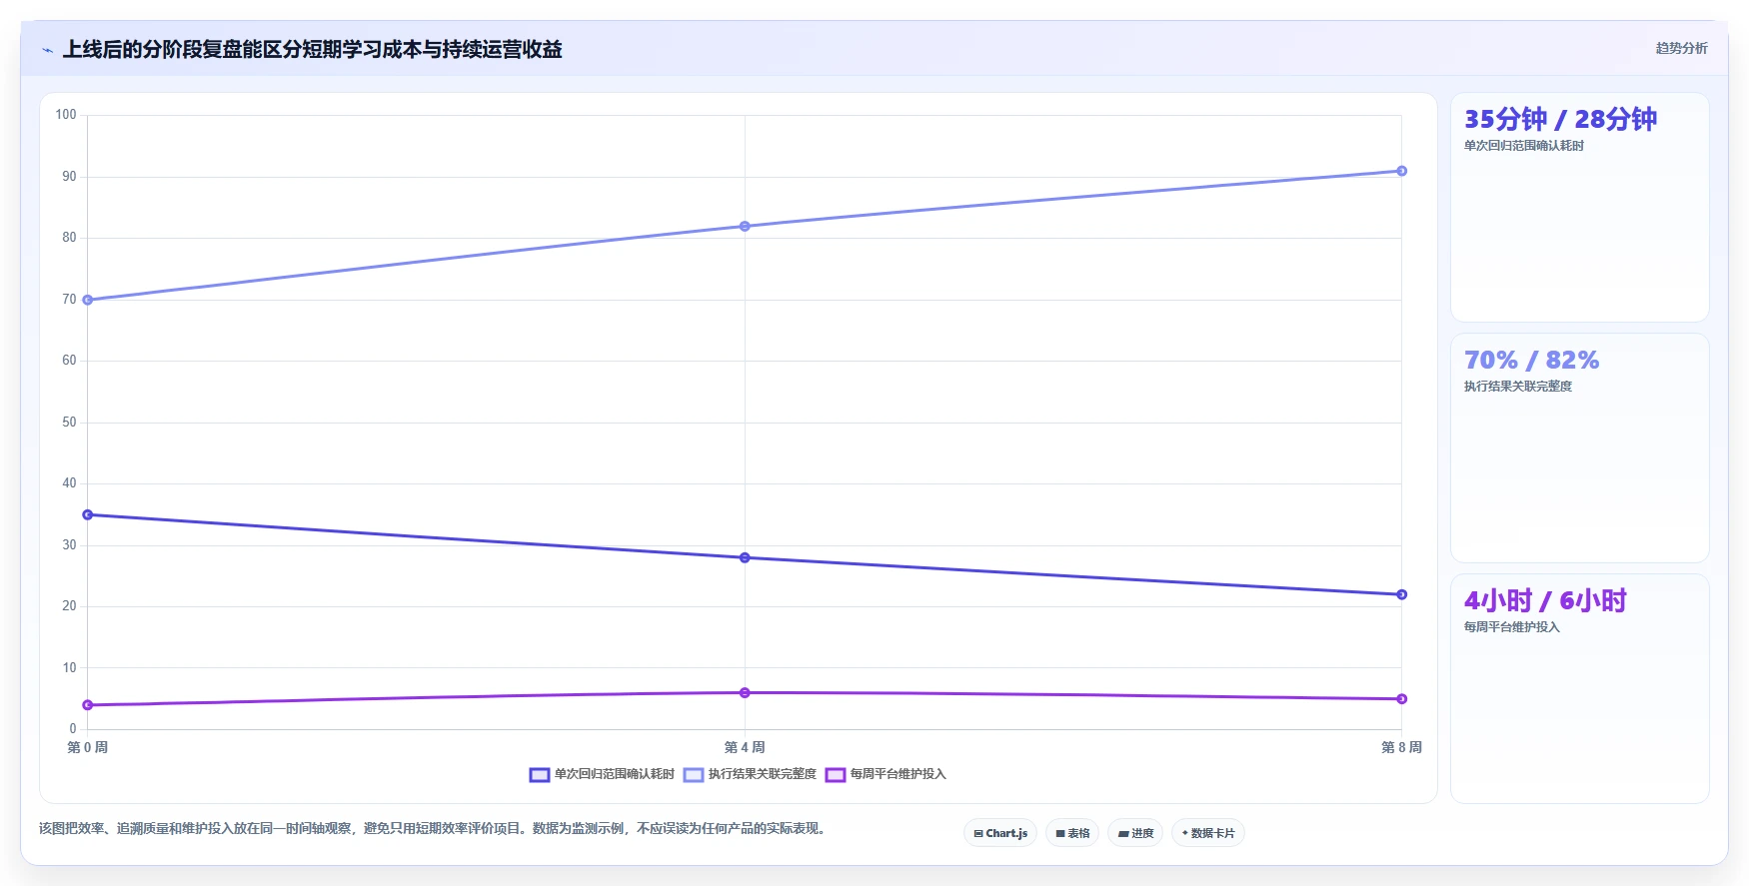Click the 91 point at 第 8 周

[1401, 171]
